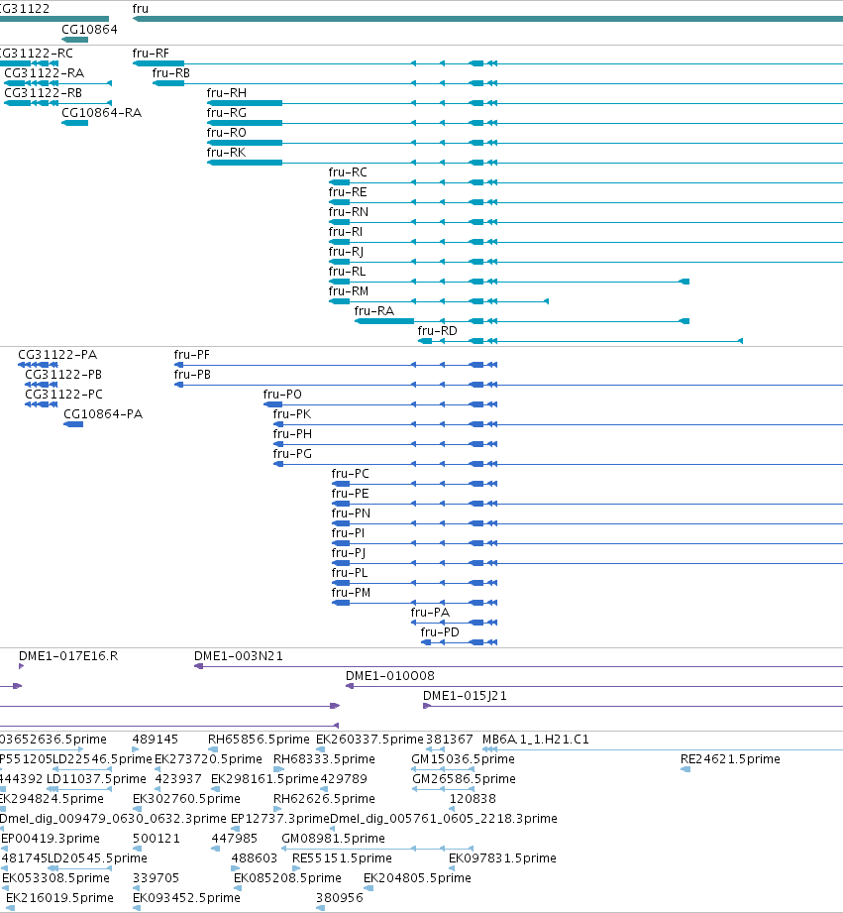Choose the "fru-RG" transcript label
The width and height of the screenshot is (843, 913).
tap(226, 112)
